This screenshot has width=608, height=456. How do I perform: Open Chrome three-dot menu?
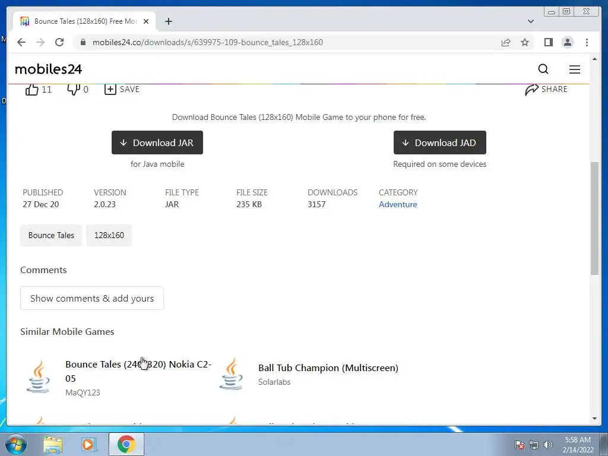[587, 42]
